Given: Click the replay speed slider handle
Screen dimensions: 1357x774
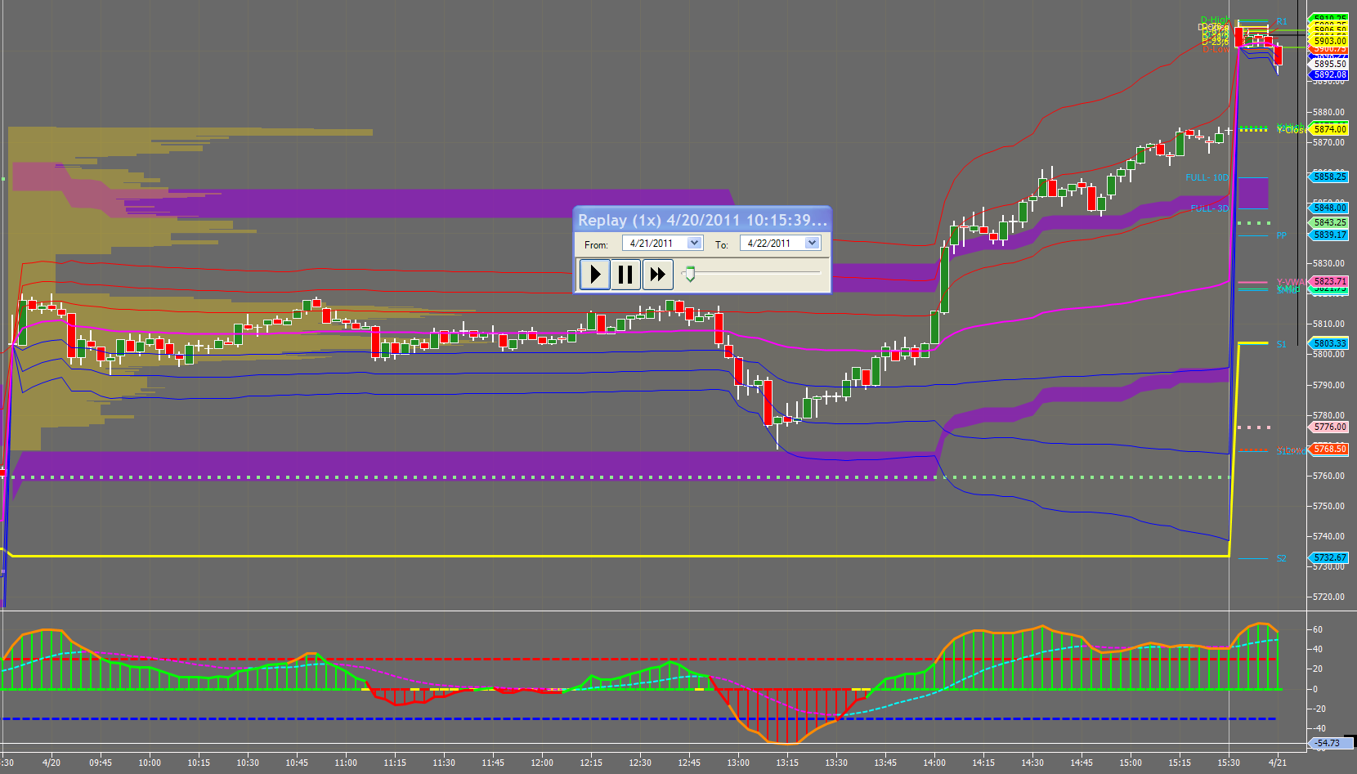Looking at the screenshot, I should click(x=690, y=274).
